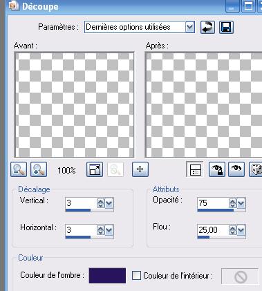
Task: Click the Avant preview pane
Action: pyautogui.click(x=74, y=105)
